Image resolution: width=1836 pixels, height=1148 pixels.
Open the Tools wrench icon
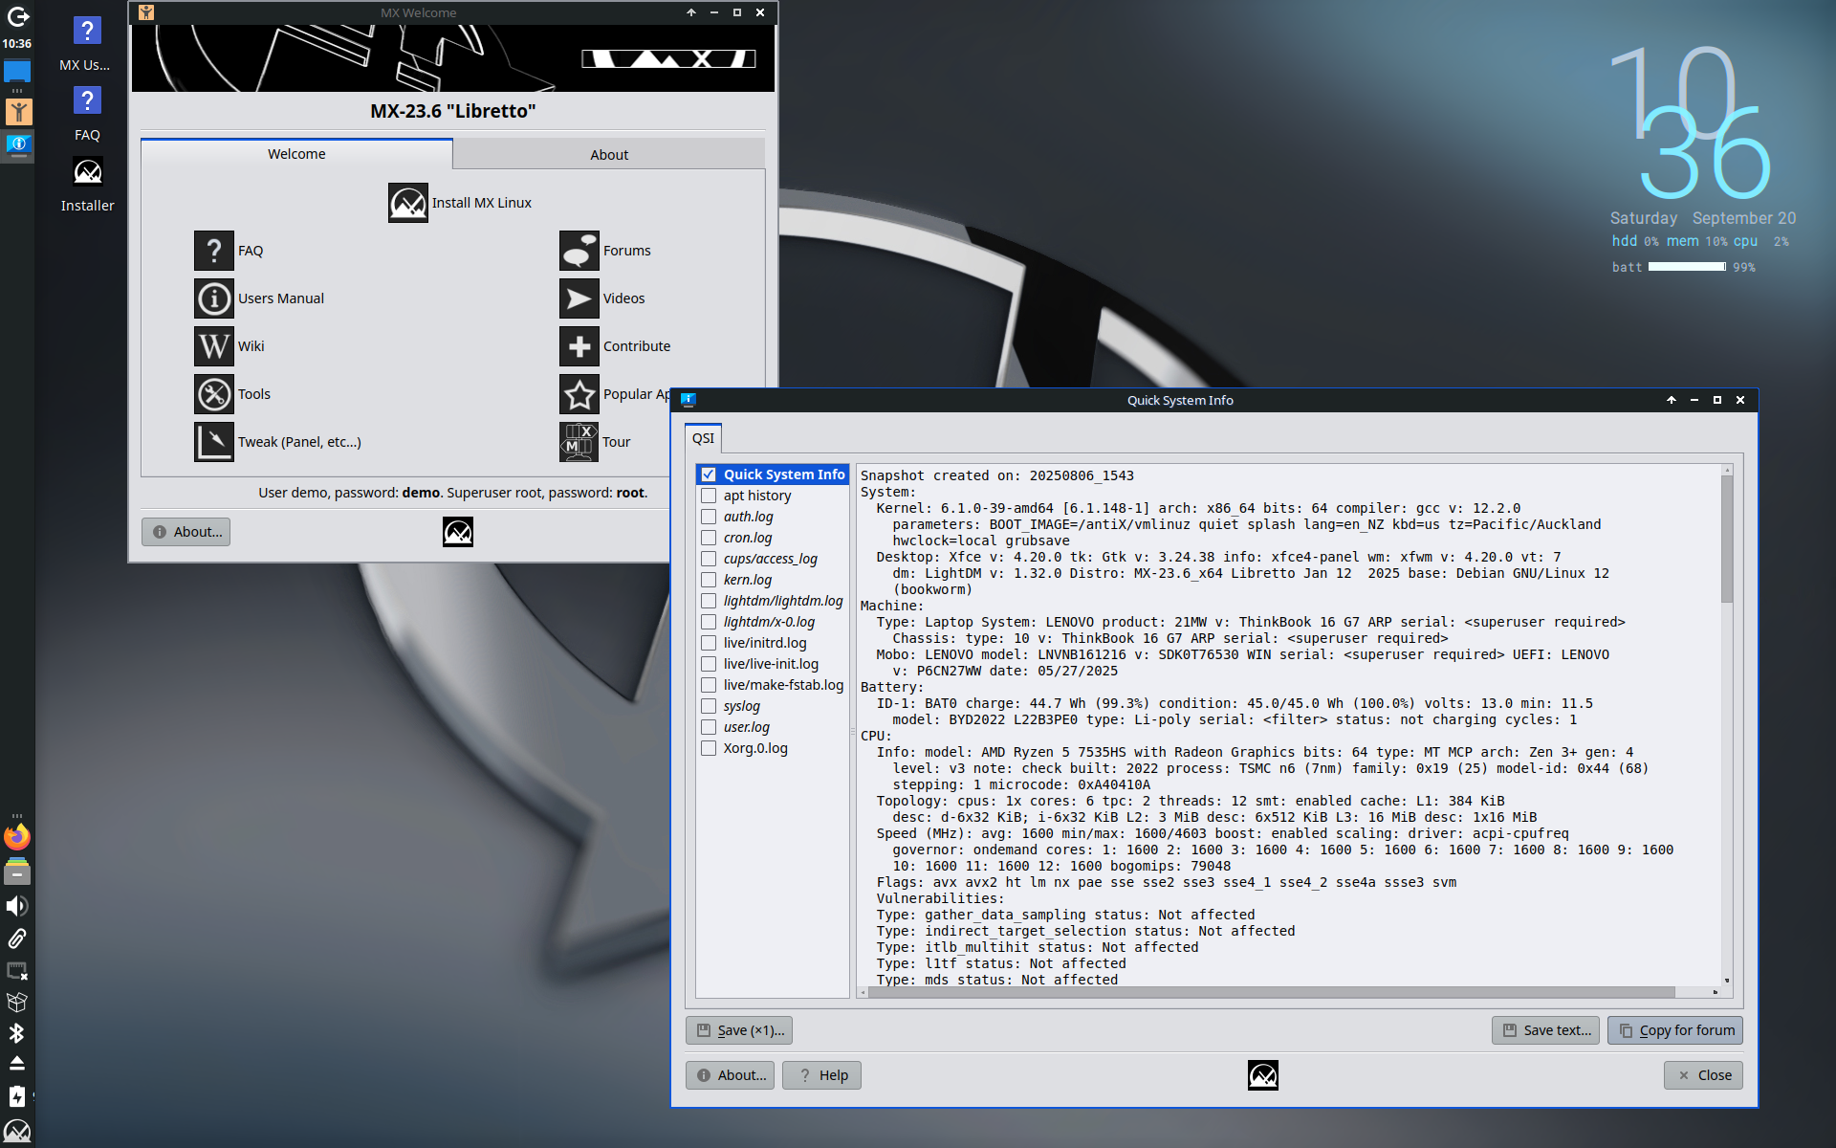(214, 394)
